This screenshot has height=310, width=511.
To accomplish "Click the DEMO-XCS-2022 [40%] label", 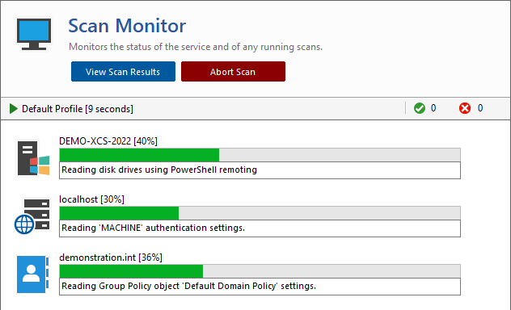I will coord(108,141).
